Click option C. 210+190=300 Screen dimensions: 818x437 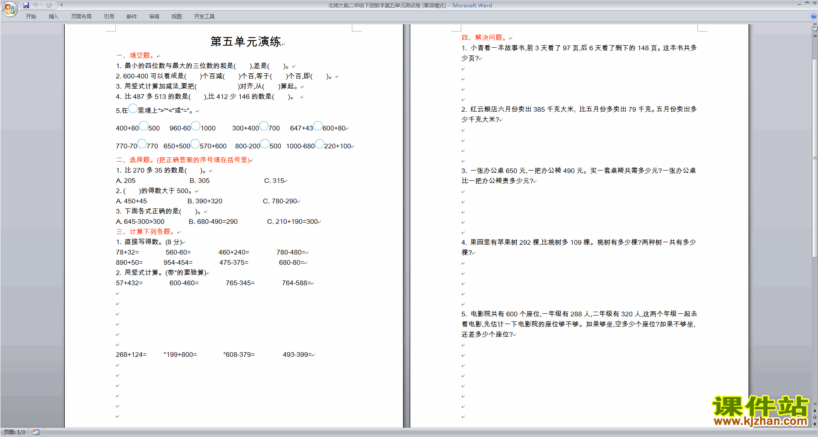pos(292,222)
